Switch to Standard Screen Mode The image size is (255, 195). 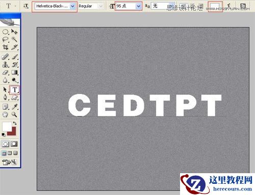(4, 153)
